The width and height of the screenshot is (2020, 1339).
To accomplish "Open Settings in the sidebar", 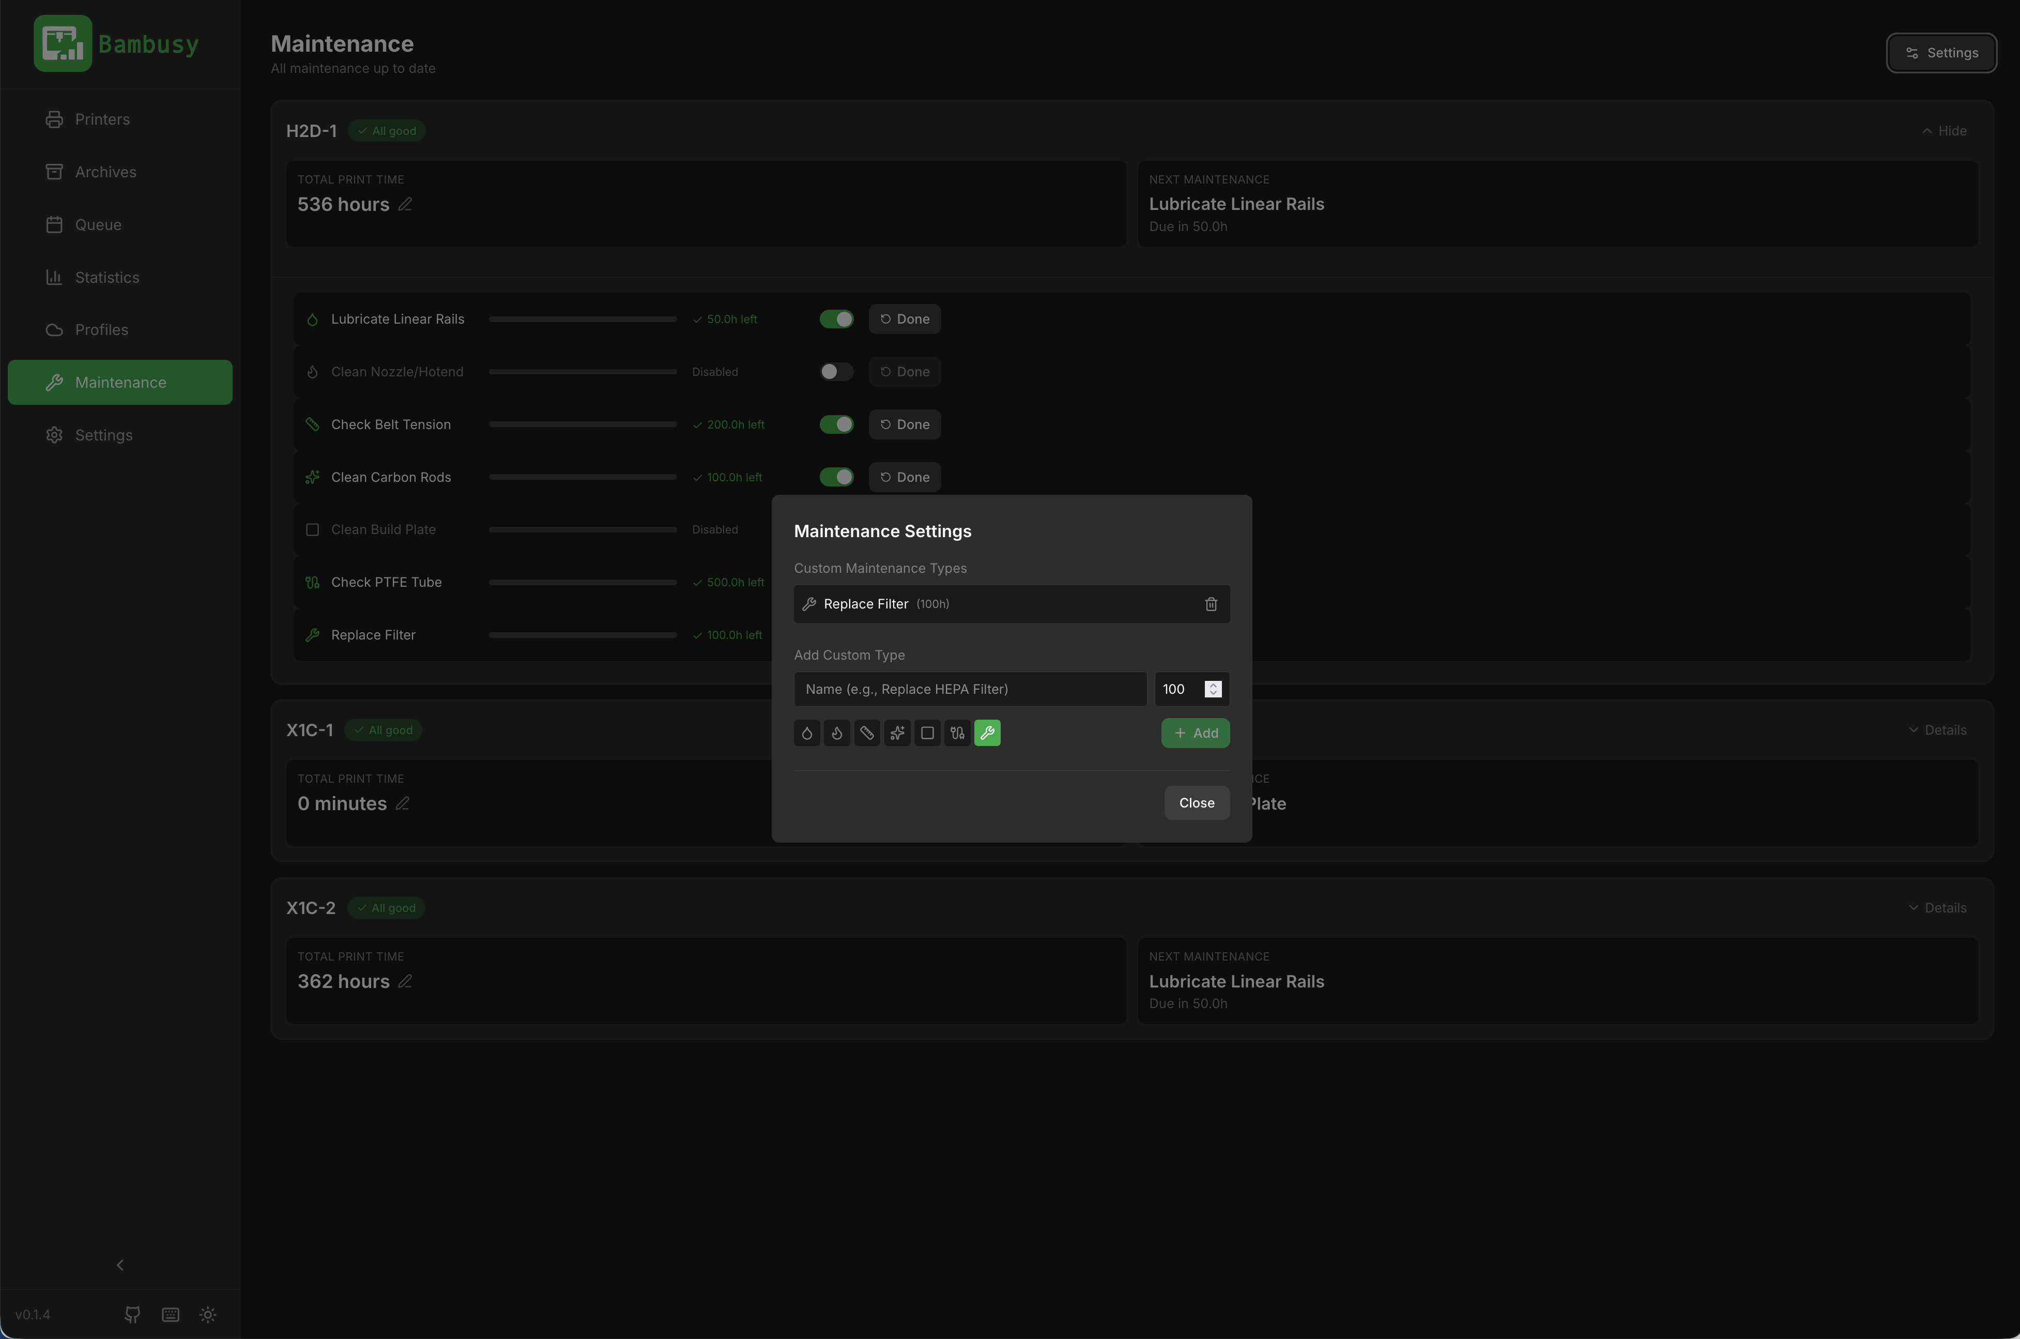I will point(120,435).
